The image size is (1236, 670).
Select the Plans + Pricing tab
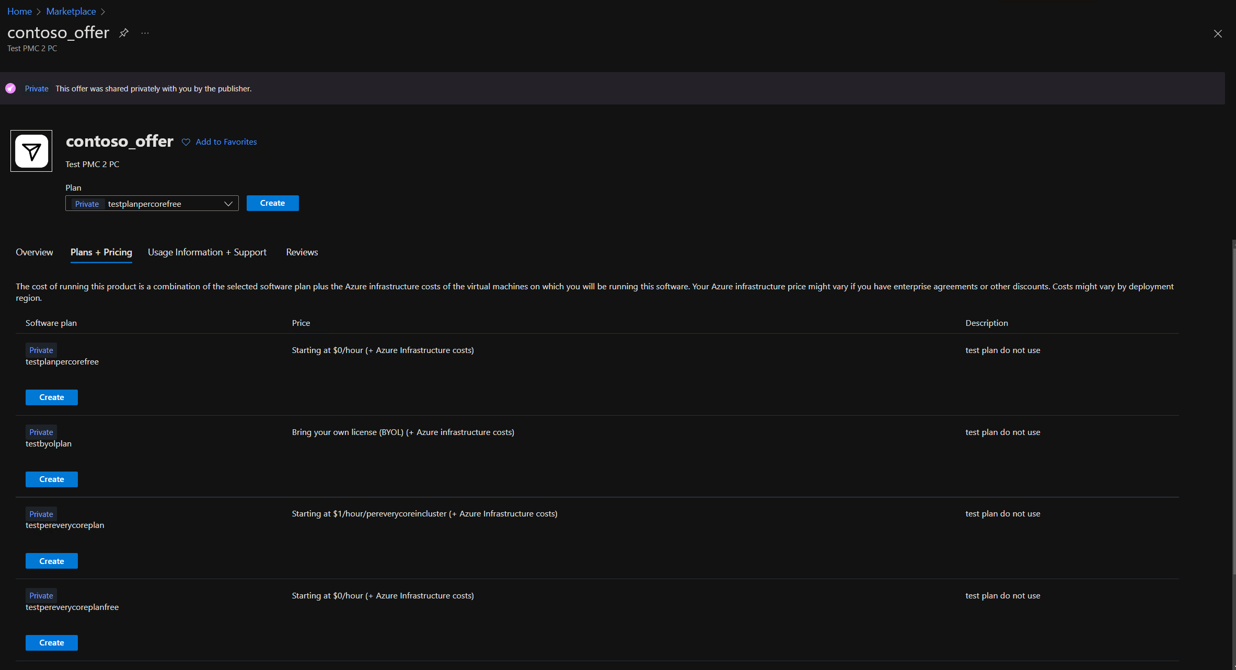pos(101,252)
